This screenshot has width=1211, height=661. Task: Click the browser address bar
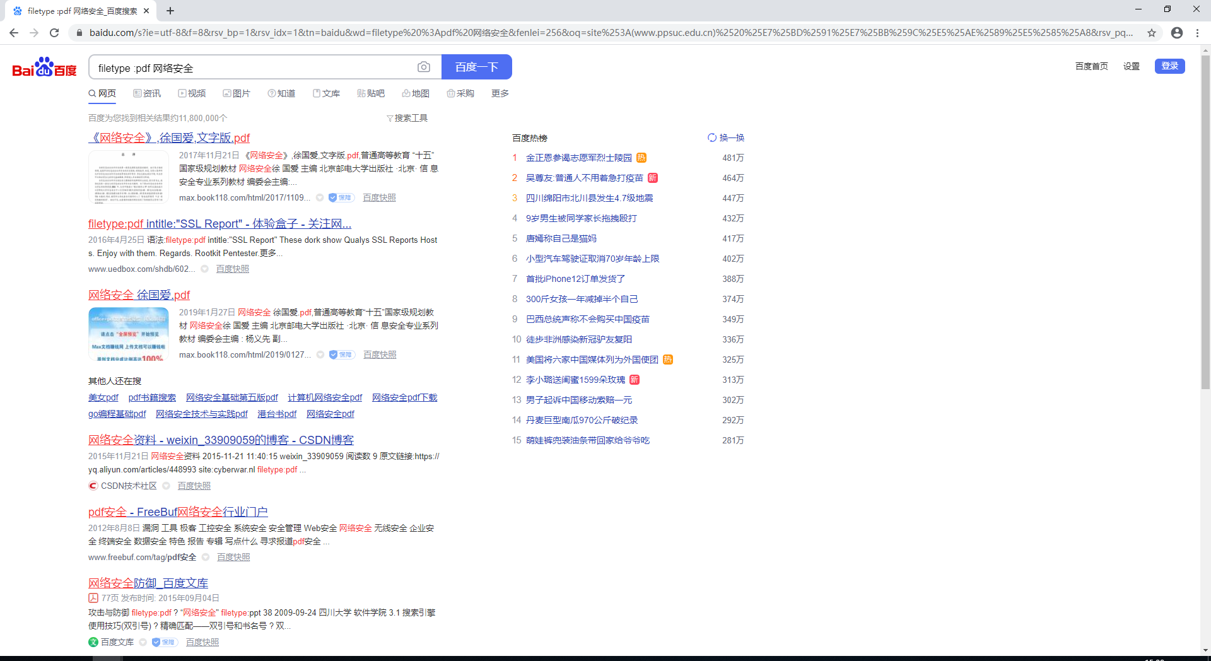[x=611, y=33]
